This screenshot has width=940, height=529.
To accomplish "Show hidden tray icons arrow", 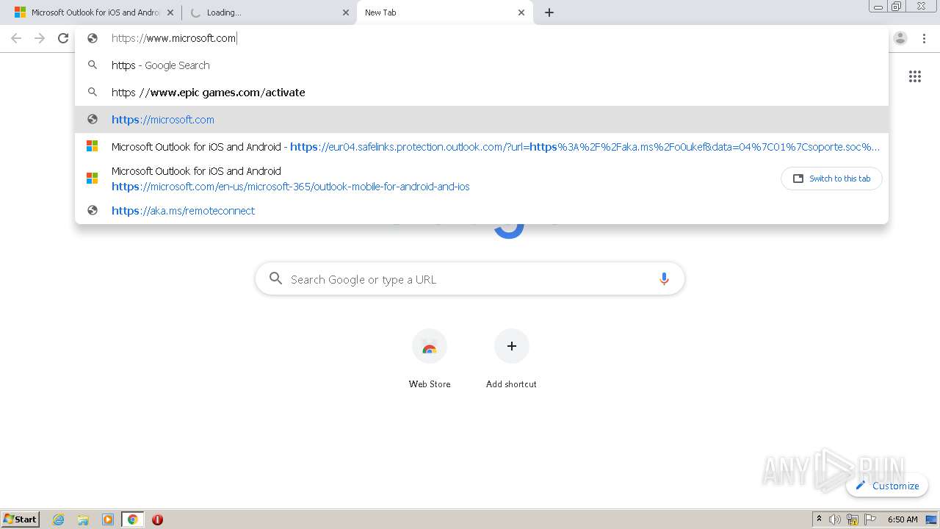I will point(819,519).
